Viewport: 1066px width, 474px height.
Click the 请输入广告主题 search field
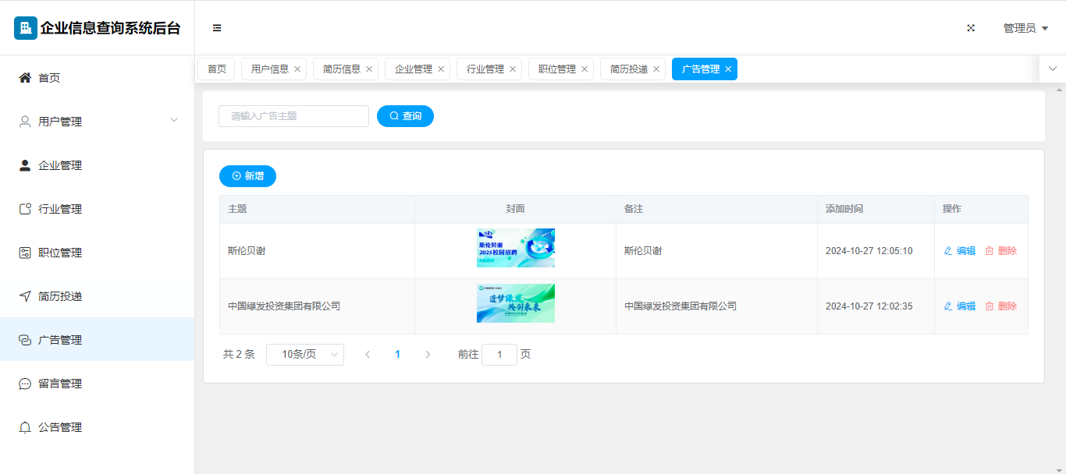pyautogui.click(x=293, y=116)
